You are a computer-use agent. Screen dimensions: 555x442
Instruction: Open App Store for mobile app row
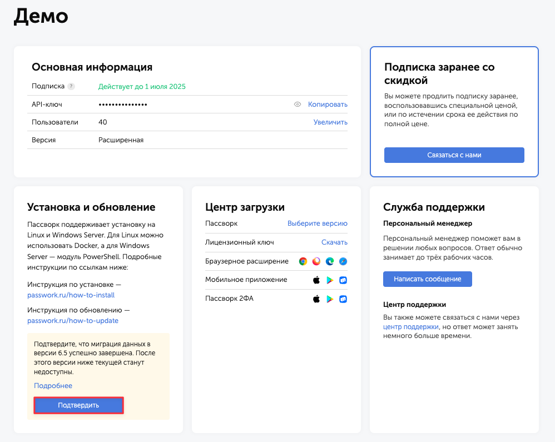[x=316, y=280]
